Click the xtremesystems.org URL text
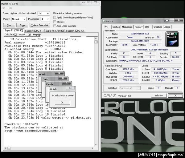This screenshot has width=185, height=158. pos(31,131)
